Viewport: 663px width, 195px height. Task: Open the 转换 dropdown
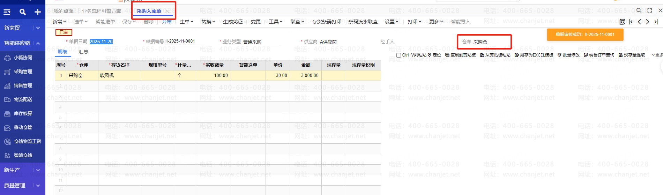(208, 22)
